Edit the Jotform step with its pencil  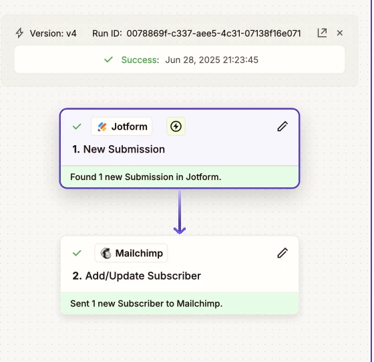[283, 126]
